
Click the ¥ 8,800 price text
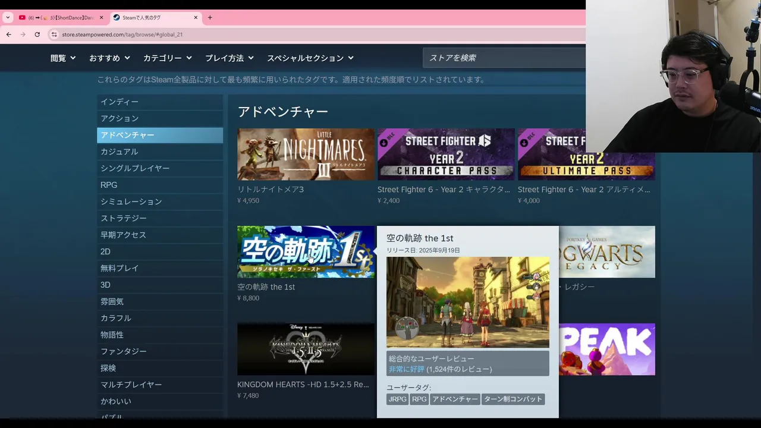(248, 298)
